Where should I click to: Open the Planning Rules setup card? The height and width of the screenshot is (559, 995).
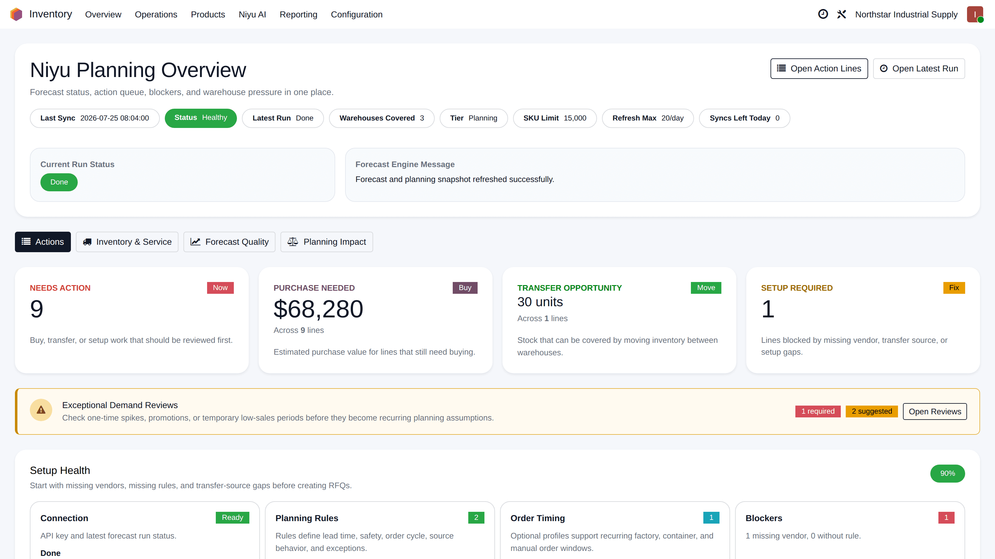pyautogui.click(x=380, y=530)
